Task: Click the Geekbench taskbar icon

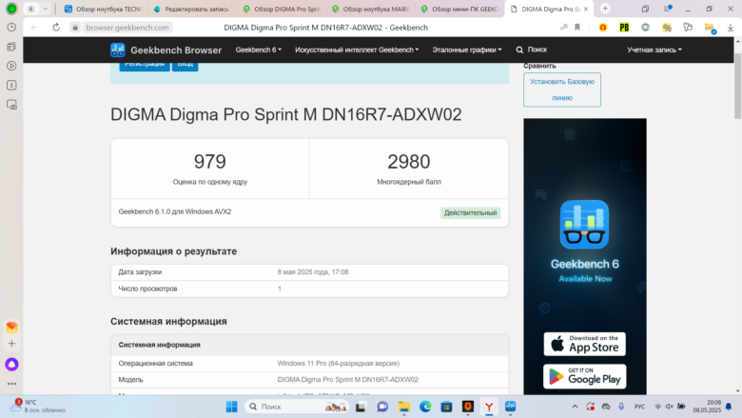Action: coord(510,407)
